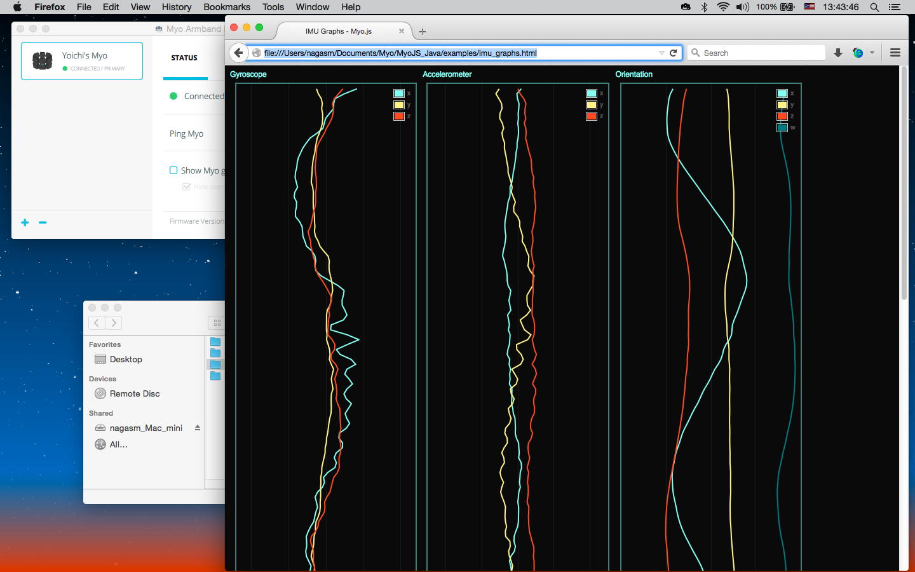Click the Finder forward arrow
Image resolution: width=915 pixels, height=572 pixels.
114,323
